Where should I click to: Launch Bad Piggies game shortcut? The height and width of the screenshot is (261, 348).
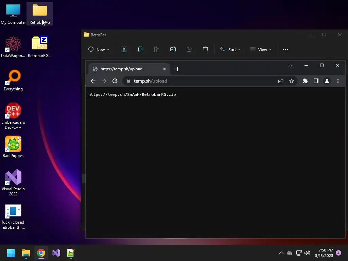coord(13,147)
